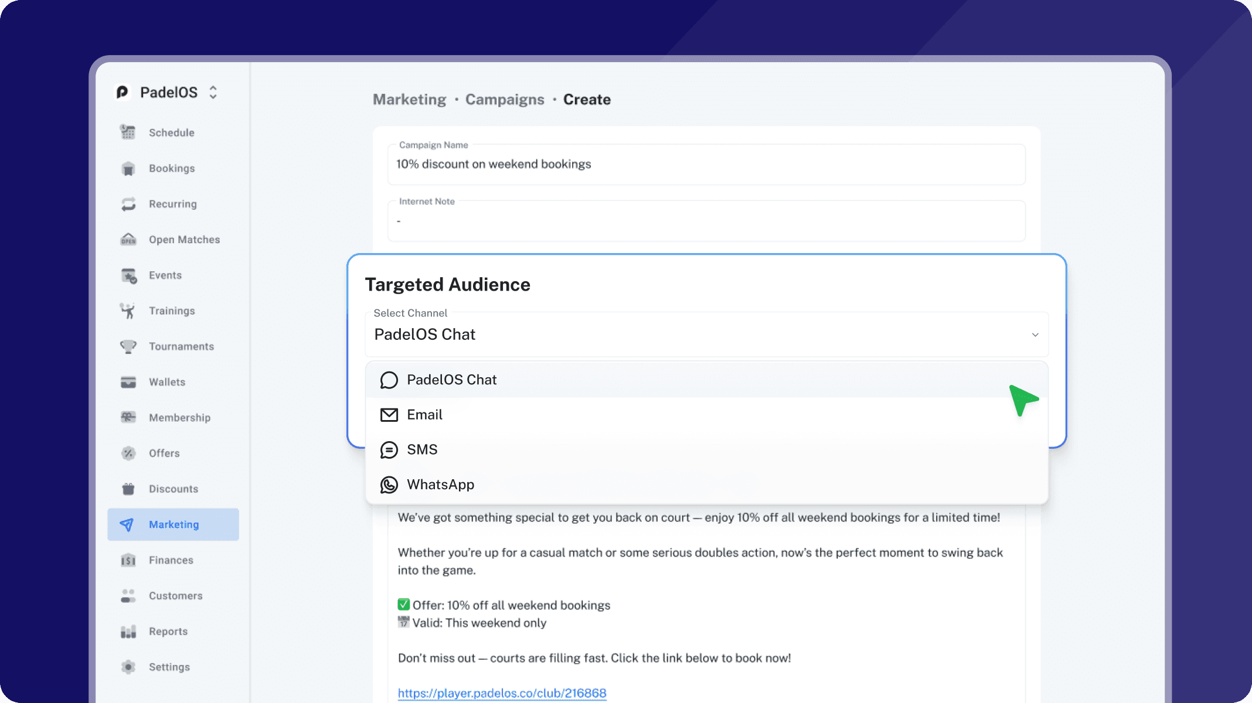Screen dimensions: 1252x703
Task: Click the WhatsApp icon in channel list
Action: [389, 484]
